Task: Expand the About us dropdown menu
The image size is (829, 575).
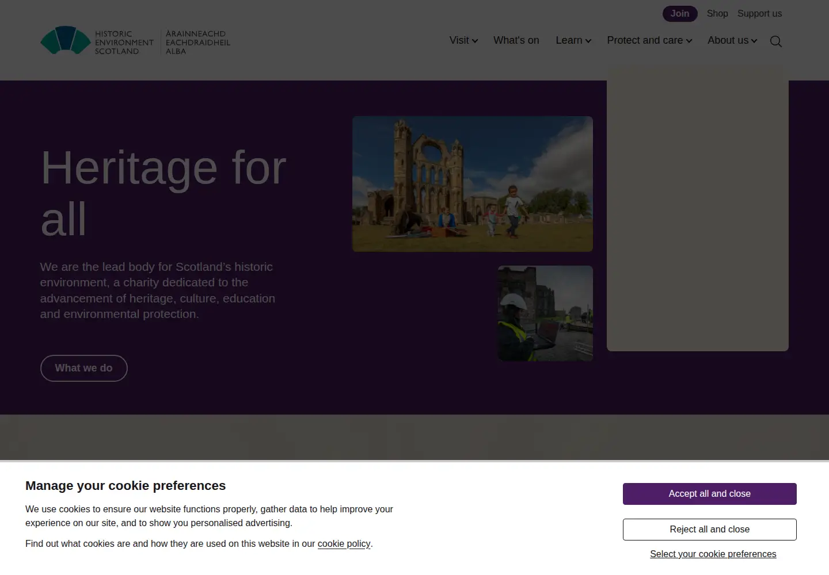Action: coord(732,40)
